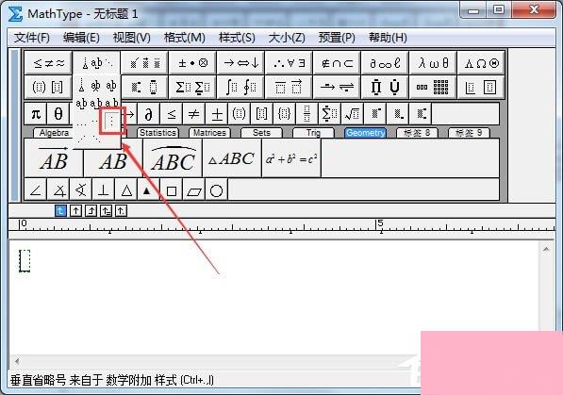Viewport: 563px width, 395px height.
Task: Open the miscellaneous symbols ∂∞ℓ palette
Action: tap(385, 63)
